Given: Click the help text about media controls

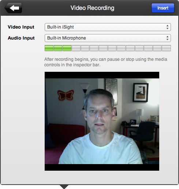Looking at the screenshot, I should pos(106,62).
